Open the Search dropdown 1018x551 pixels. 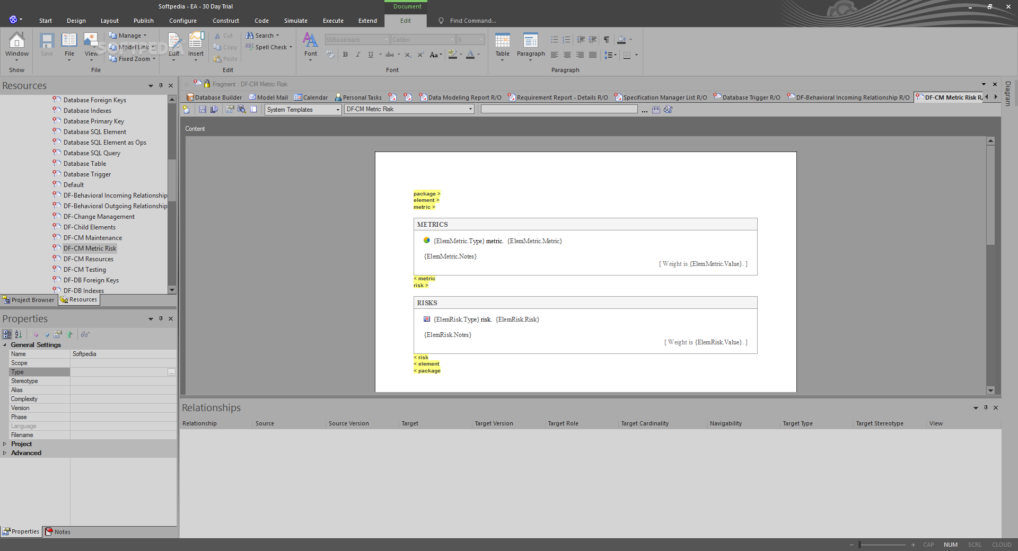262,35
